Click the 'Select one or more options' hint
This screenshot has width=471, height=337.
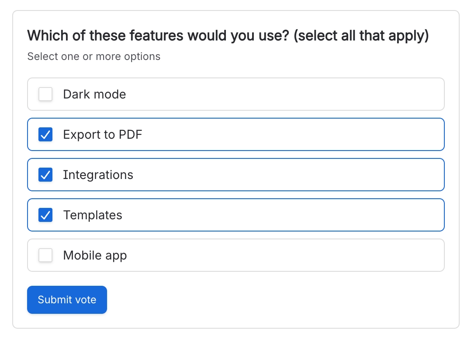[x=94, y=56]
